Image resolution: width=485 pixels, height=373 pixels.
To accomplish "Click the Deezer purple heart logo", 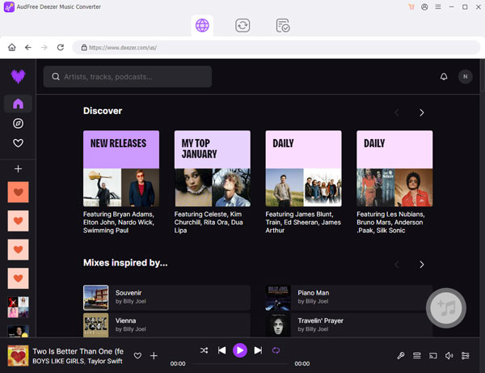I will tap(18, 76).
